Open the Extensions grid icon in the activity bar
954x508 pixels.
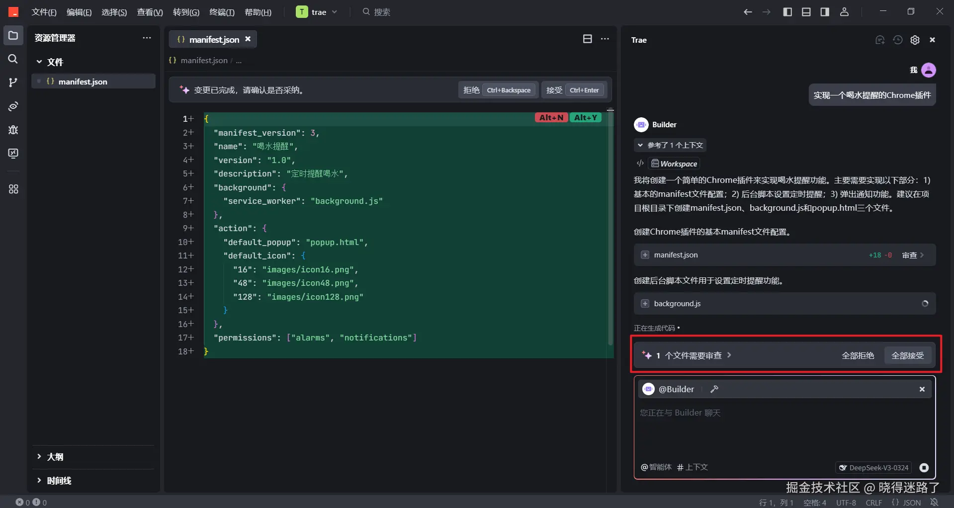click(x=13, y=189)
